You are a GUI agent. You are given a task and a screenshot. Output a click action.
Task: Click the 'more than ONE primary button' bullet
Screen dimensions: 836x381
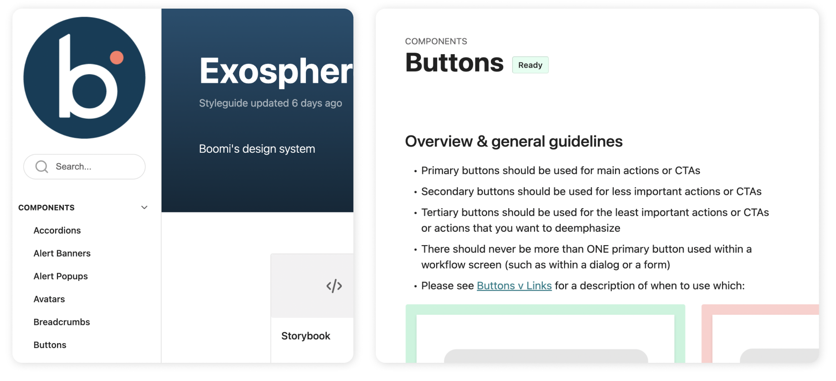tap(586, 257)
